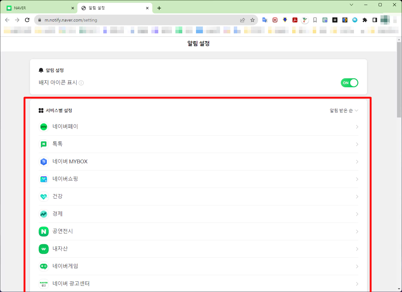Reload the page with the refresh icon
402x292 pixels.
click(27, 20)
